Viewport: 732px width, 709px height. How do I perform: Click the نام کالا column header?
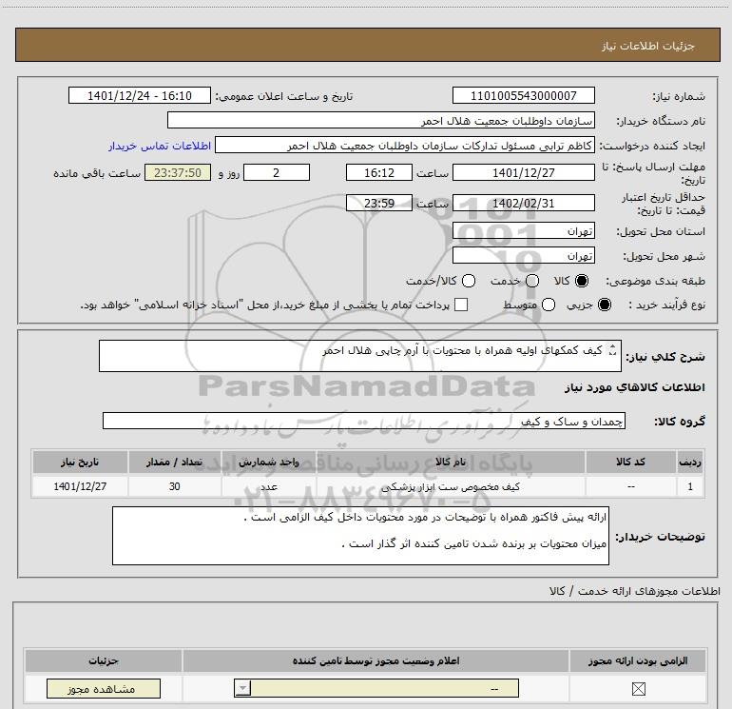pos(451,462)
